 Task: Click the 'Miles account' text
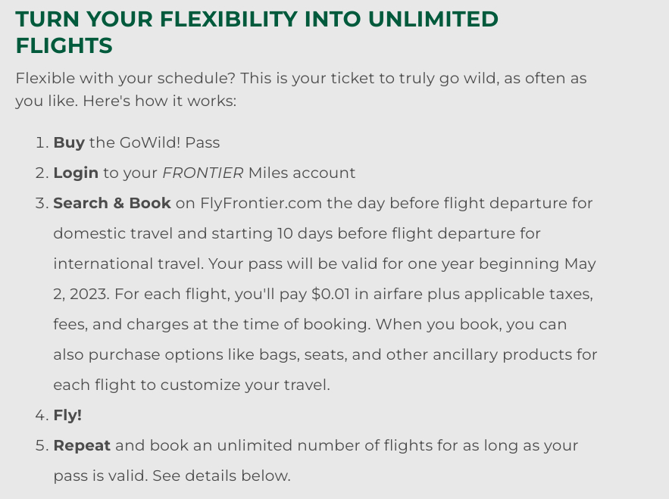(x=302, y=173)
